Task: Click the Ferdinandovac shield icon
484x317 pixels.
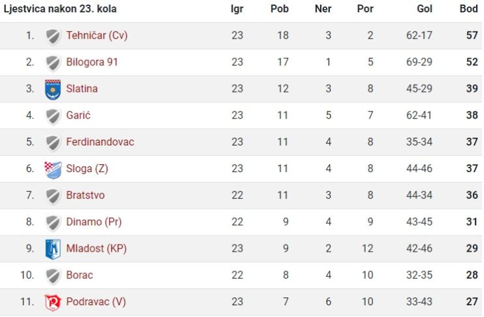Action: click(x=53, y=143)
